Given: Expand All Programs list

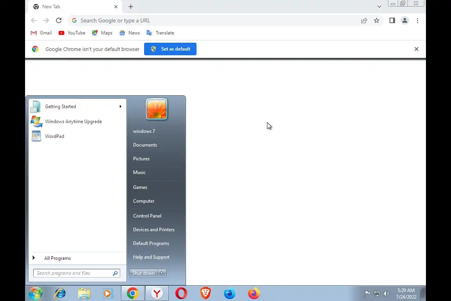Looking at the screenshot, I should pyautogui.click(x=77, y=258).
